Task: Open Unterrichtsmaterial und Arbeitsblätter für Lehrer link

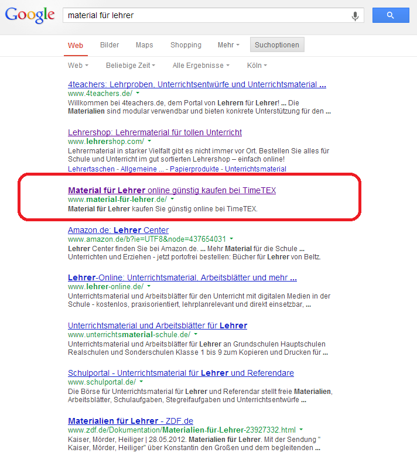Action: pos(158,325)
